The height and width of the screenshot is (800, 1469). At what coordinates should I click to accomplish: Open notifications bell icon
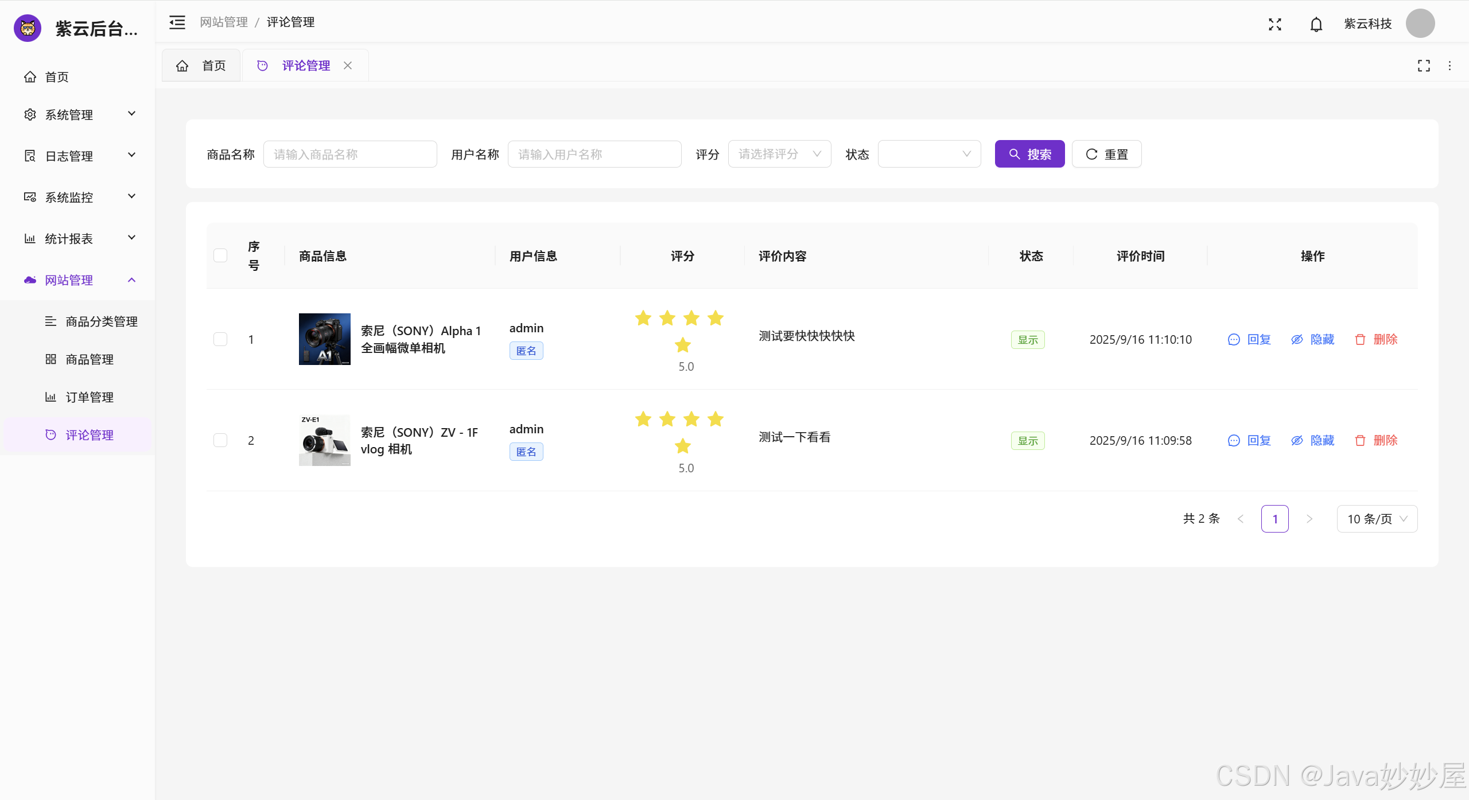pos(1316,24)
